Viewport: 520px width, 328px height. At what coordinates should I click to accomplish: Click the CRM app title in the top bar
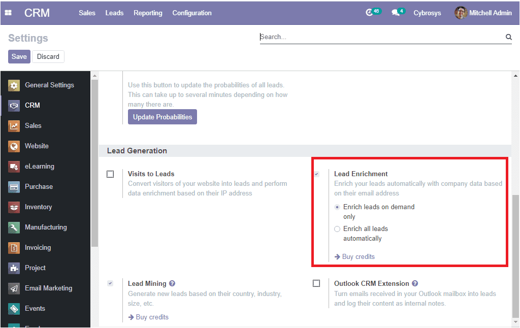tap(37, 13)
